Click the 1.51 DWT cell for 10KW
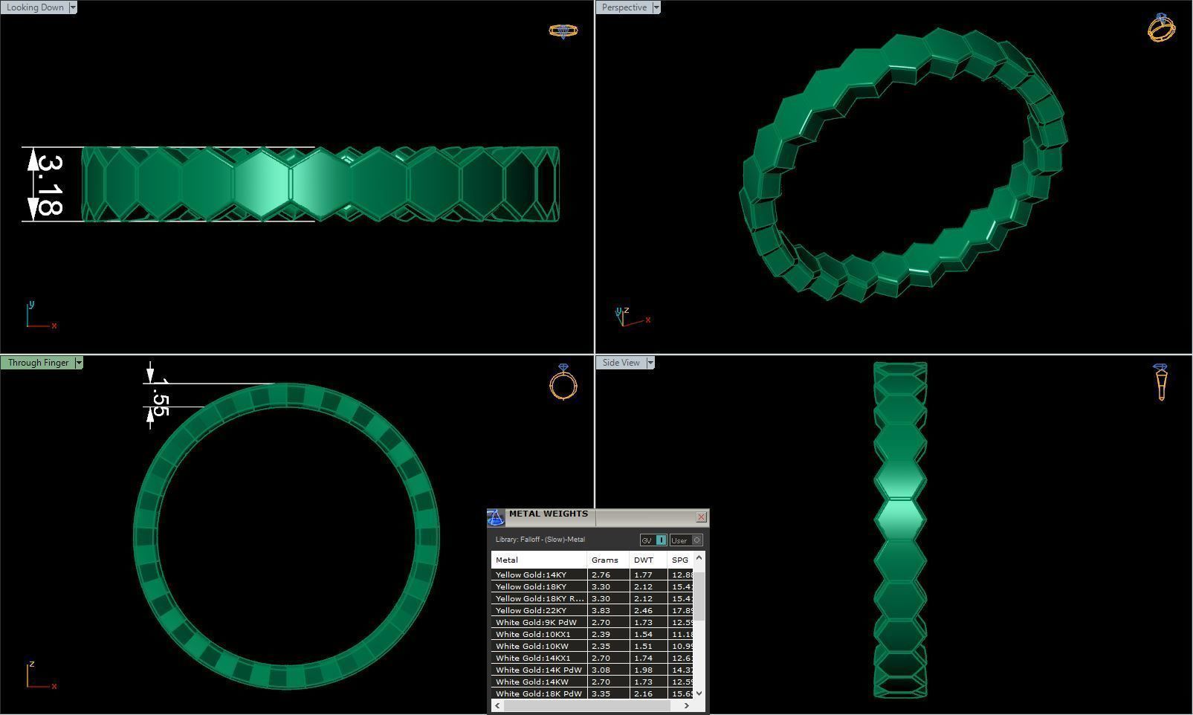Image resolution: width=1193 pixels, height=715 pixels. click(648, 646)
